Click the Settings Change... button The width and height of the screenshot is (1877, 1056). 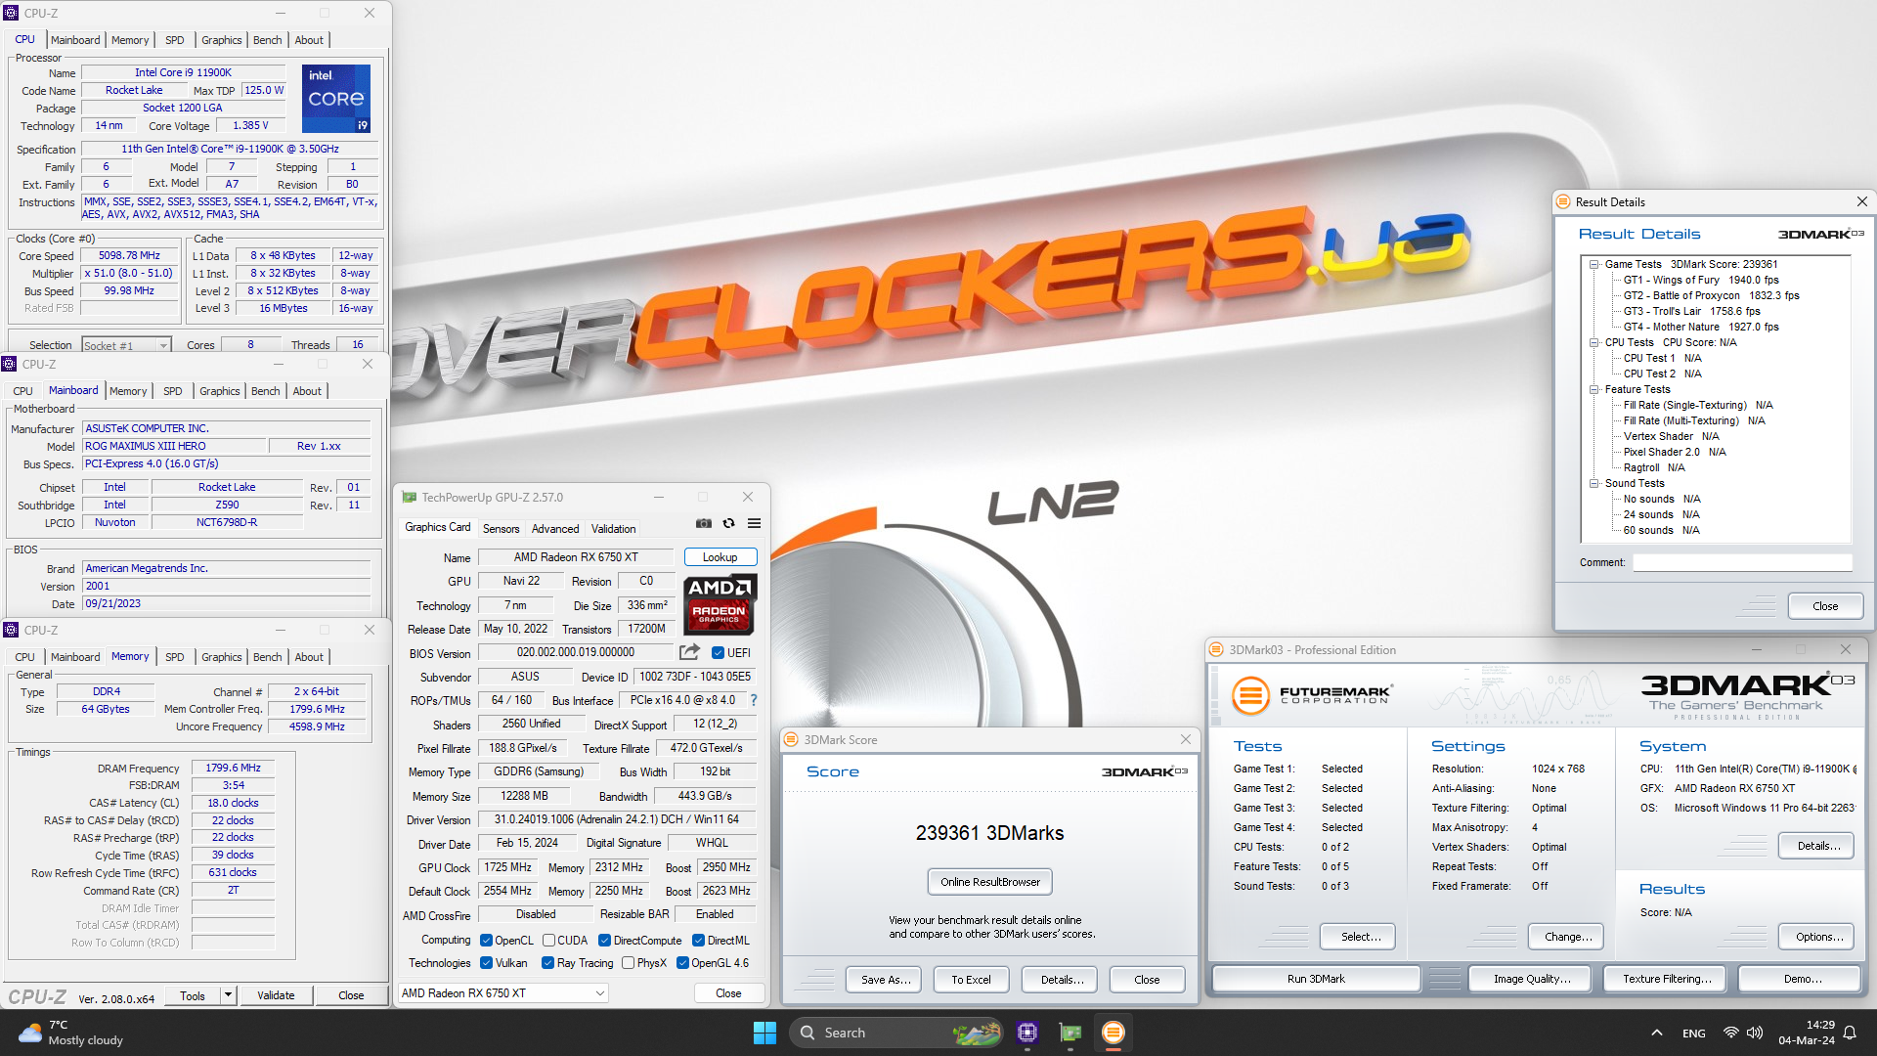tap(1568, 937)
